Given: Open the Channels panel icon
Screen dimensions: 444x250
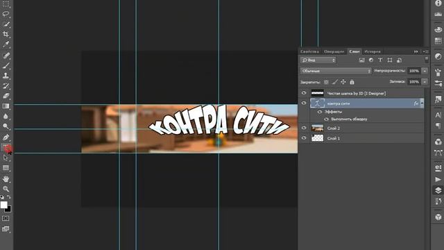Looking at the screenshot, I should tap(438, 142).
